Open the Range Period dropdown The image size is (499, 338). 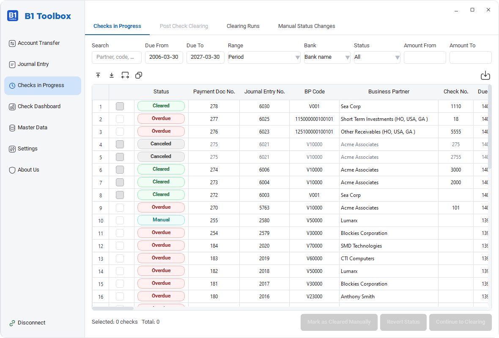(264, 57)
